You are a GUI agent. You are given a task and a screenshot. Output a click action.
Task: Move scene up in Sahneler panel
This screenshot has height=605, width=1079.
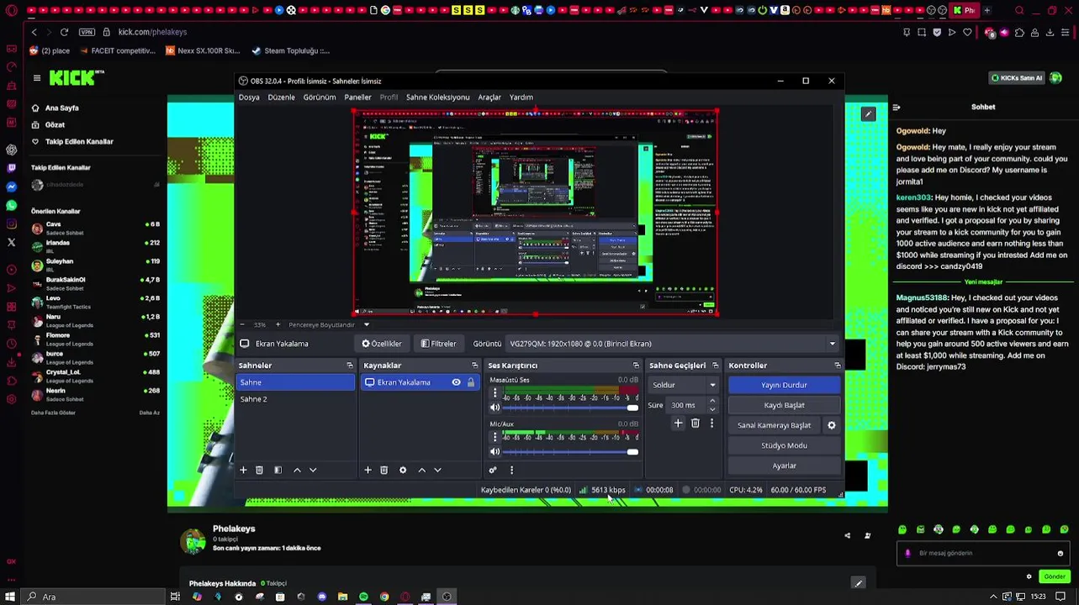[297, 470]
